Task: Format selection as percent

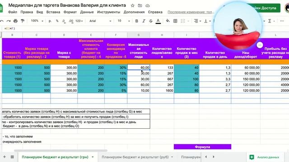Action: click(x=57, y=21)
